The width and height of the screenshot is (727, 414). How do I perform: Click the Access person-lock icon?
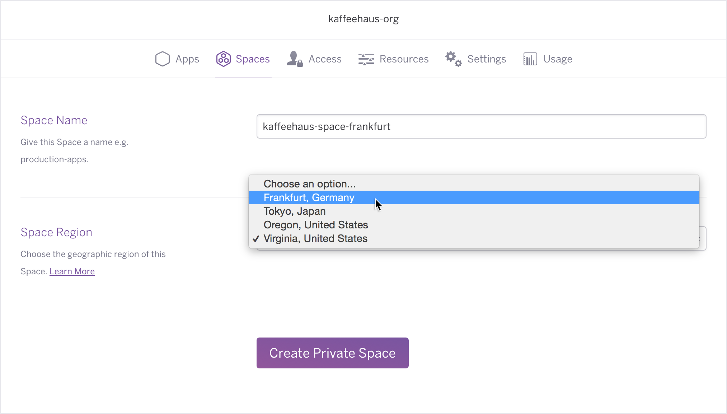295,59
